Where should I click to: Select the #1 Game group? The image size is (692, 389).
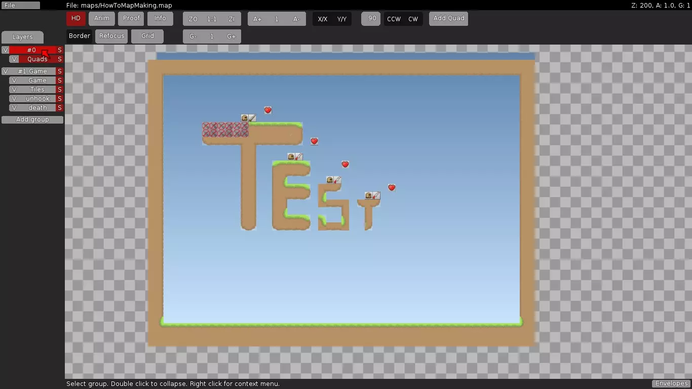click(32, 71)
